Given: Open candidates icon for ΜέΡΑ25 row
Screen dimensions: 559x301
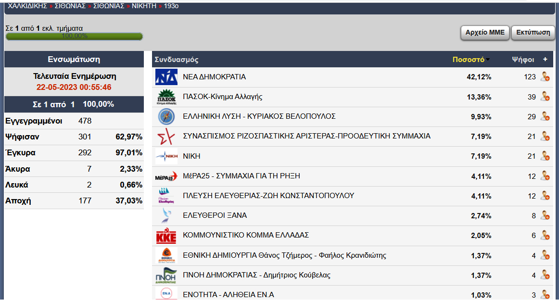Looking at the screenshot, I should (x=545, y=176).
